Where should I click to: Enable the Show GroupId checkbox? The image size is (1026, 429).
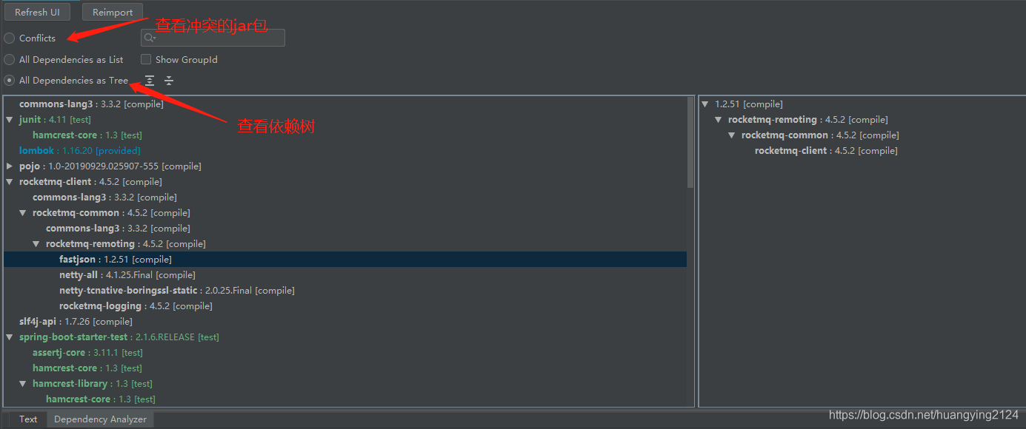tap(146, 59)
